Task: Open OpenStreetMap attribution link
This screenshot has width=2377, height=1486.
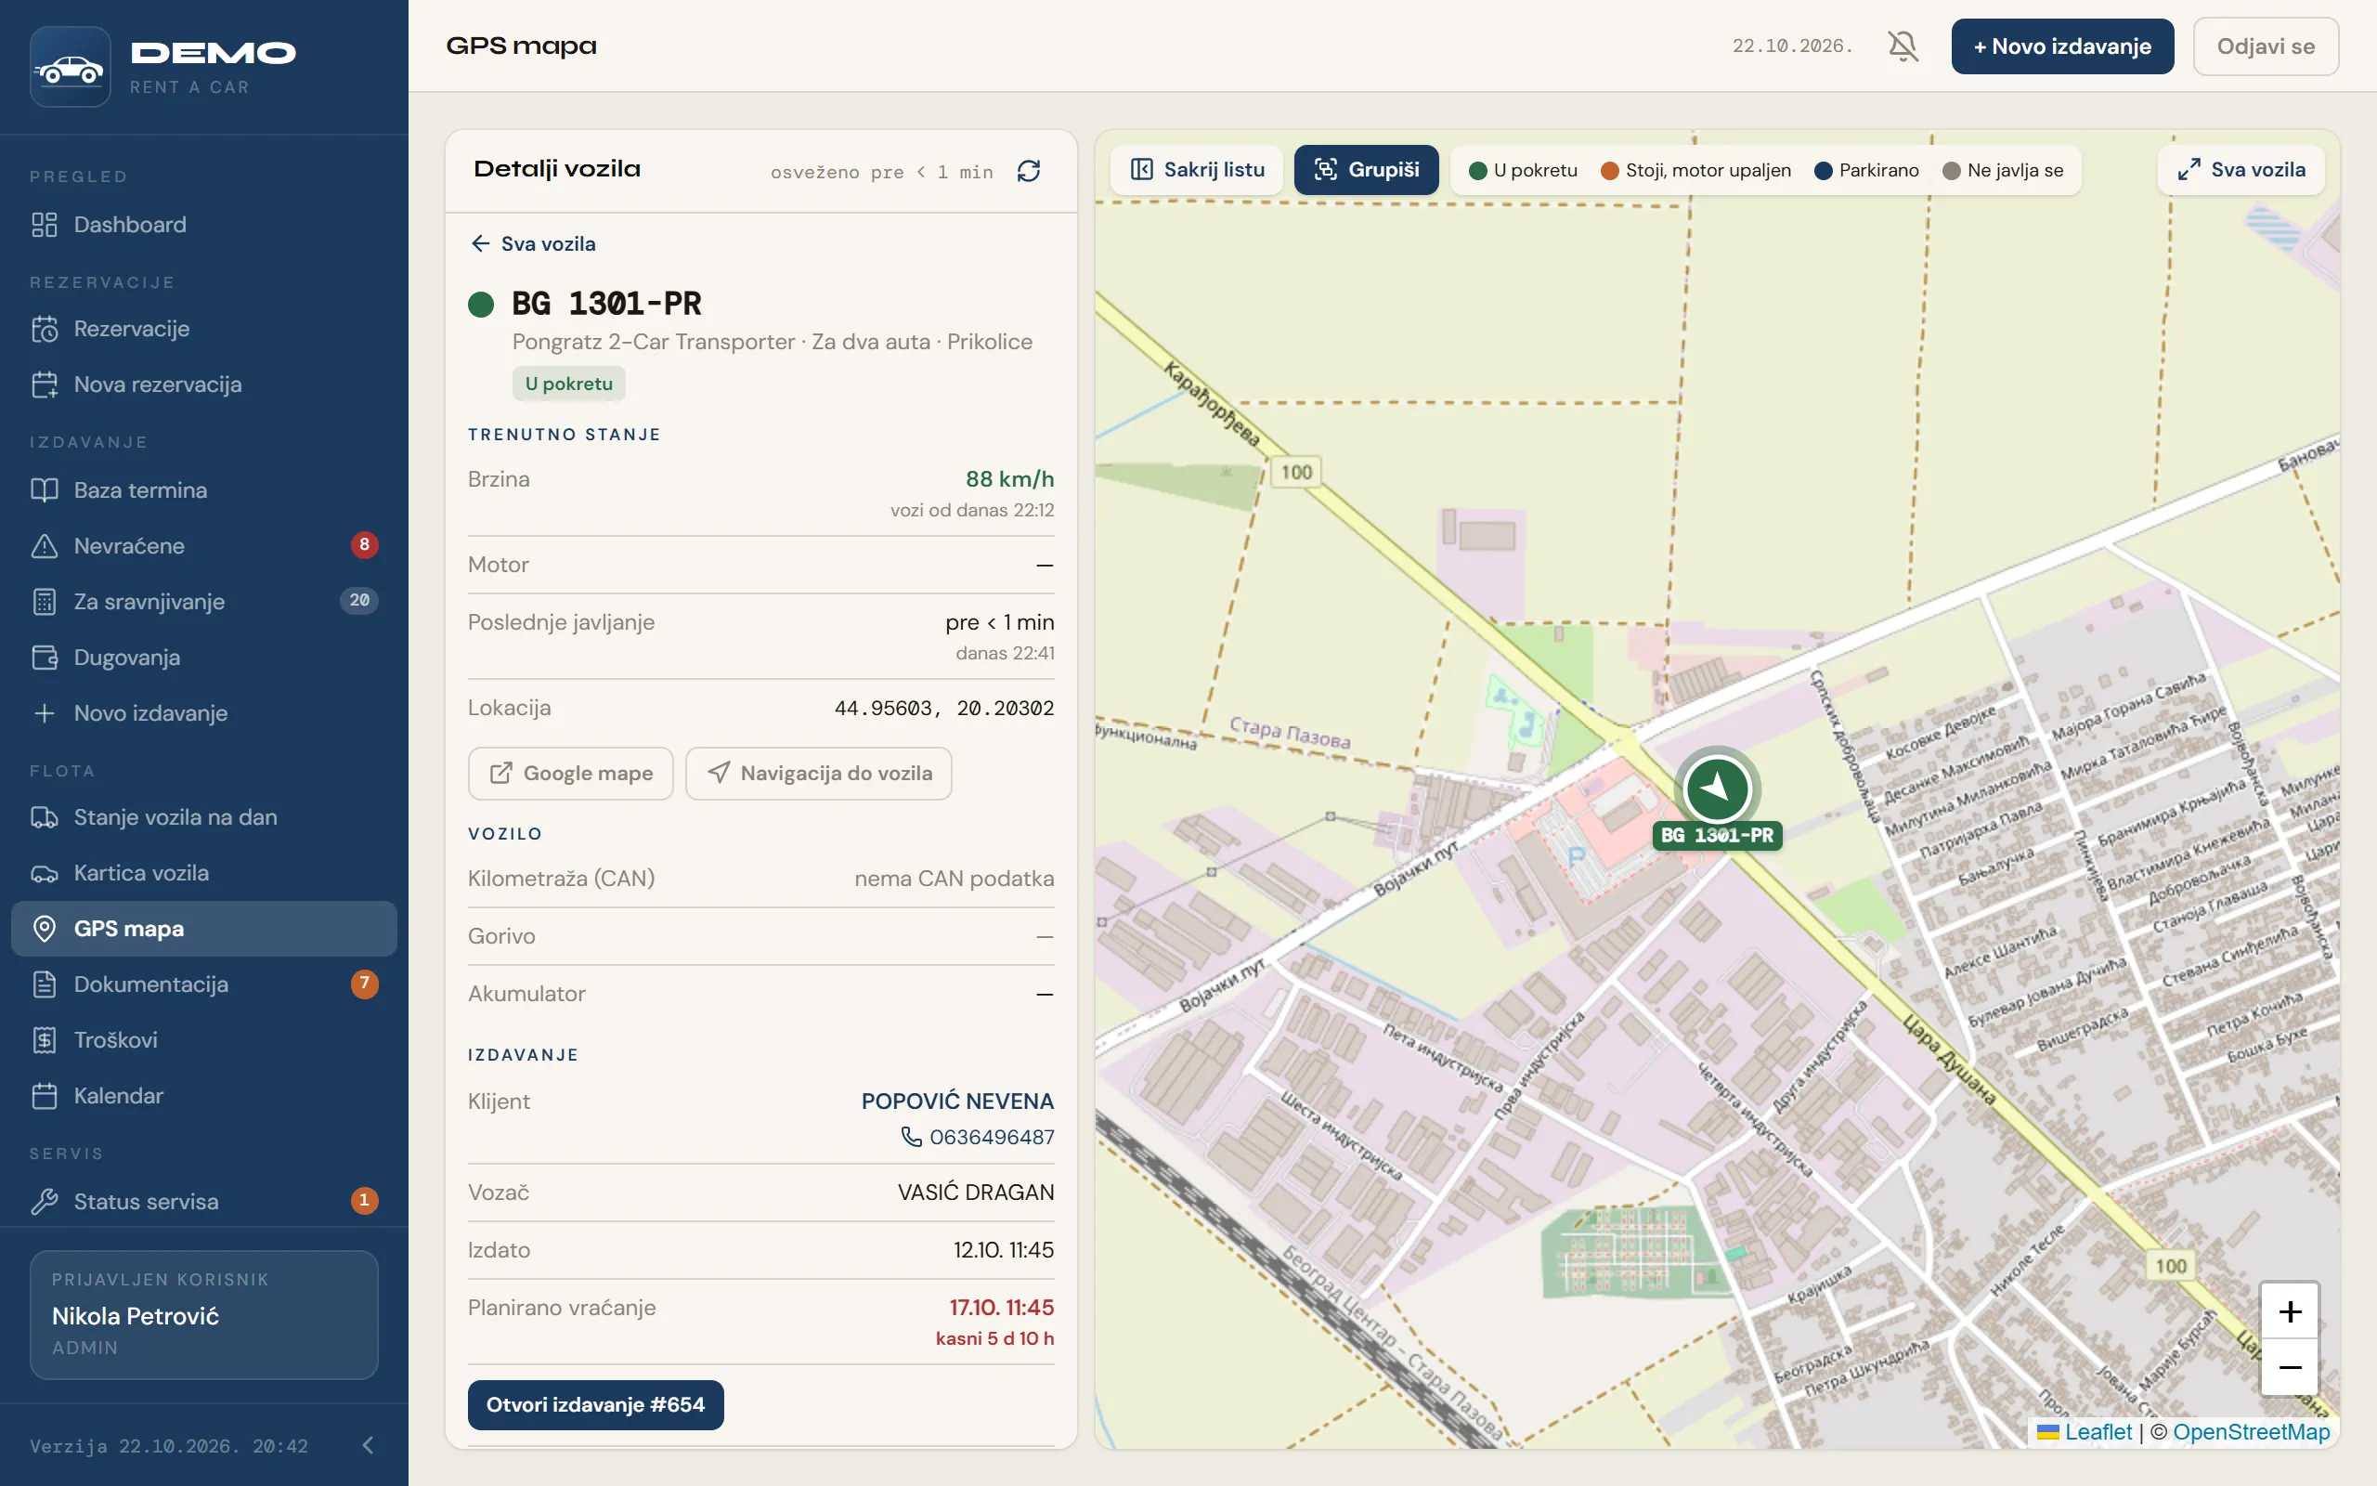Action: (2251, 1432)
